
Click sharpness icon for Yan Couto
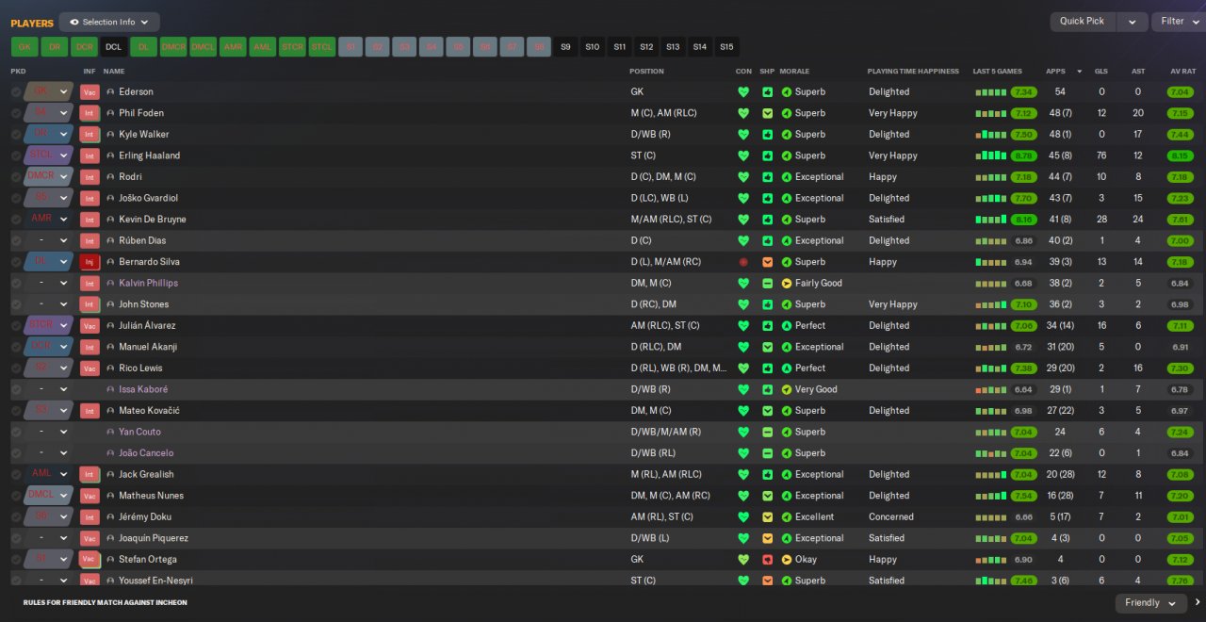[767, 433]
